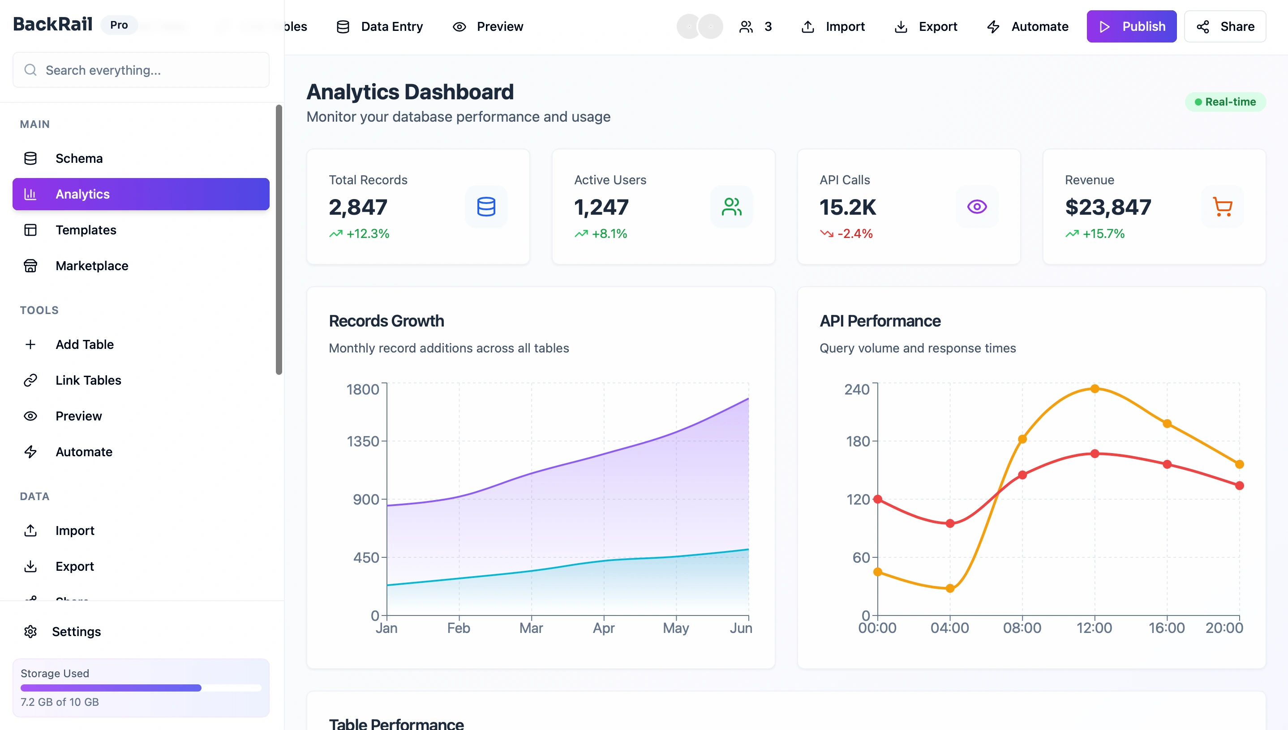The image size is (1288, 730).
Task: Click the Active Users value 1,247
Action: tap(601, 207)
